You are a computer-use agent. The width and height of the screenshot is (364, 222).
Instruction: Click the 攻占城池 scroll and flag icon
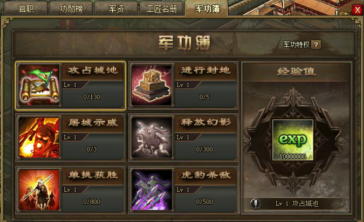tap(39, 85)
